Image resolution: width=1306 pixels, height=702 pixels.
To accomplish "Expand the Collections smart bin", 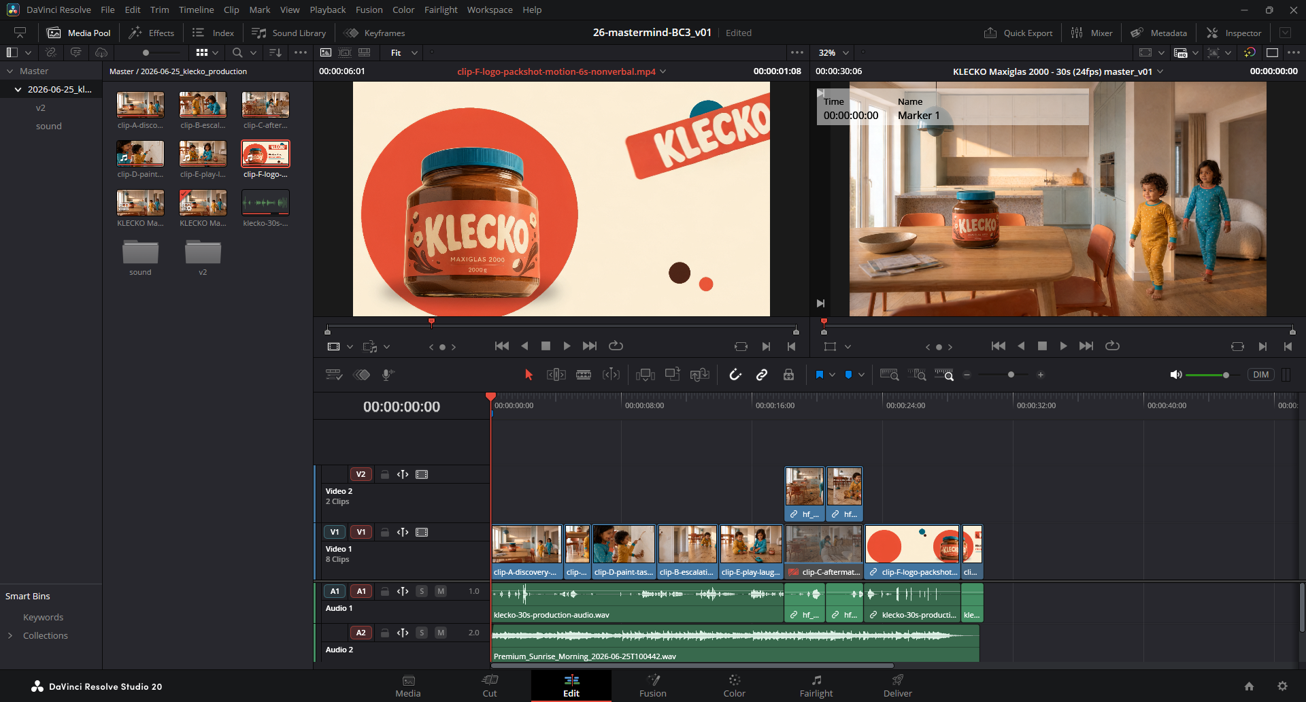I will pyautogui.click(x=10, y=635).
